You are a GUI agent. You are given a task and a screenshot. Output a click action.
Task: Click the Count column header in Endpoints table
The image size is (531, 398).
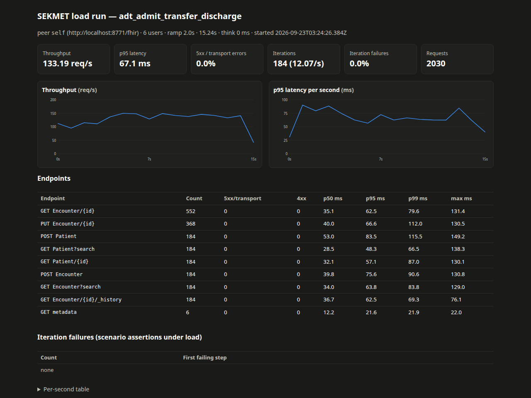coord(194,199)
